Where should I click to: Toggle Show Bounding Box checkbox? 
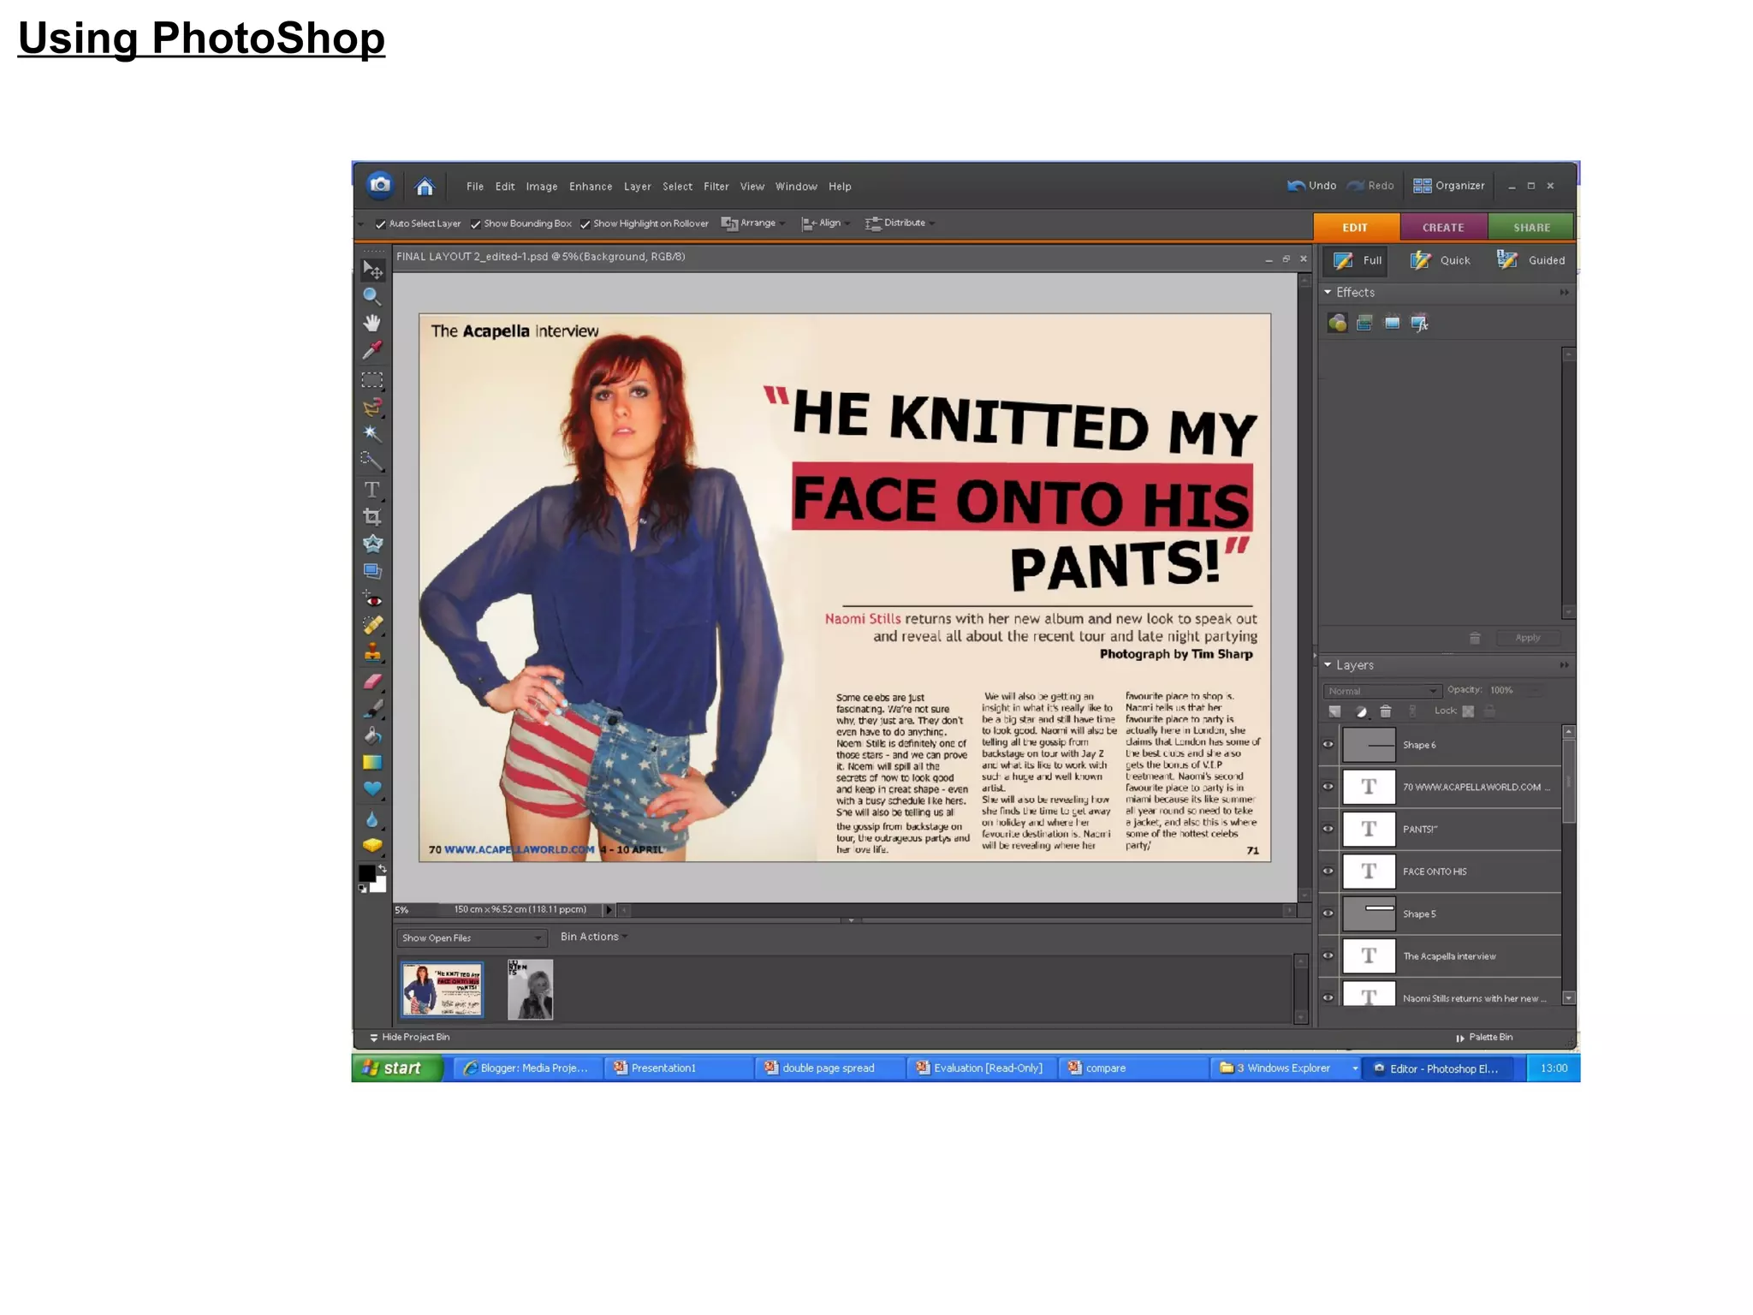pos(475,224)
